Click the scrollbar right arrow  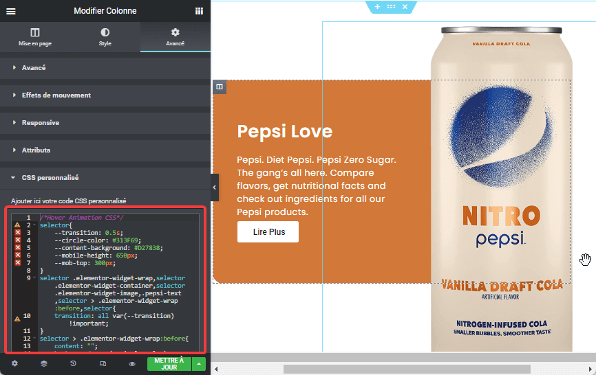(x=590, y=369)
